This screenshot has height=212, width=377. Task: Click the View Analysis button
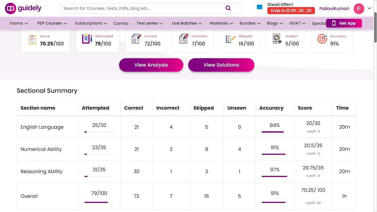coord(151,65)
